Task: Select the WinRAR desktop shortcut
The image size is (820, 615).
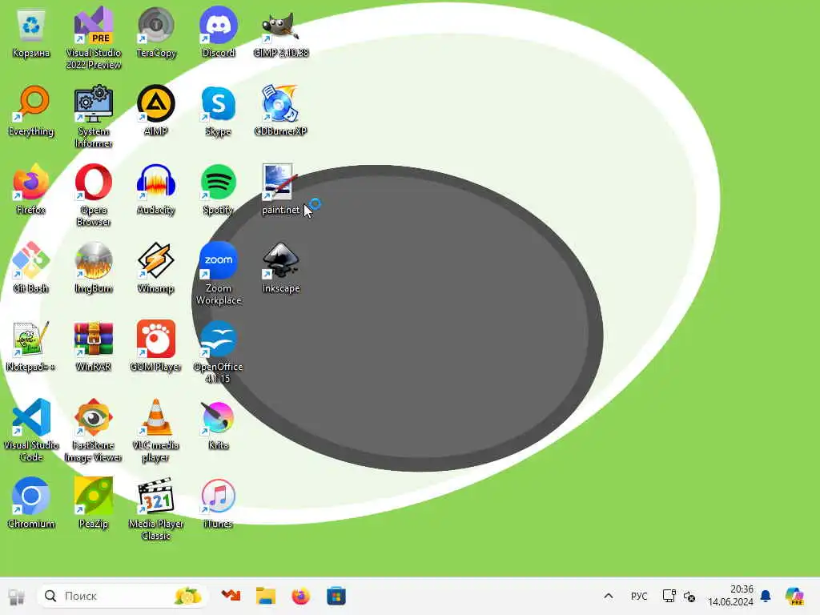Action: pos(94,346)
